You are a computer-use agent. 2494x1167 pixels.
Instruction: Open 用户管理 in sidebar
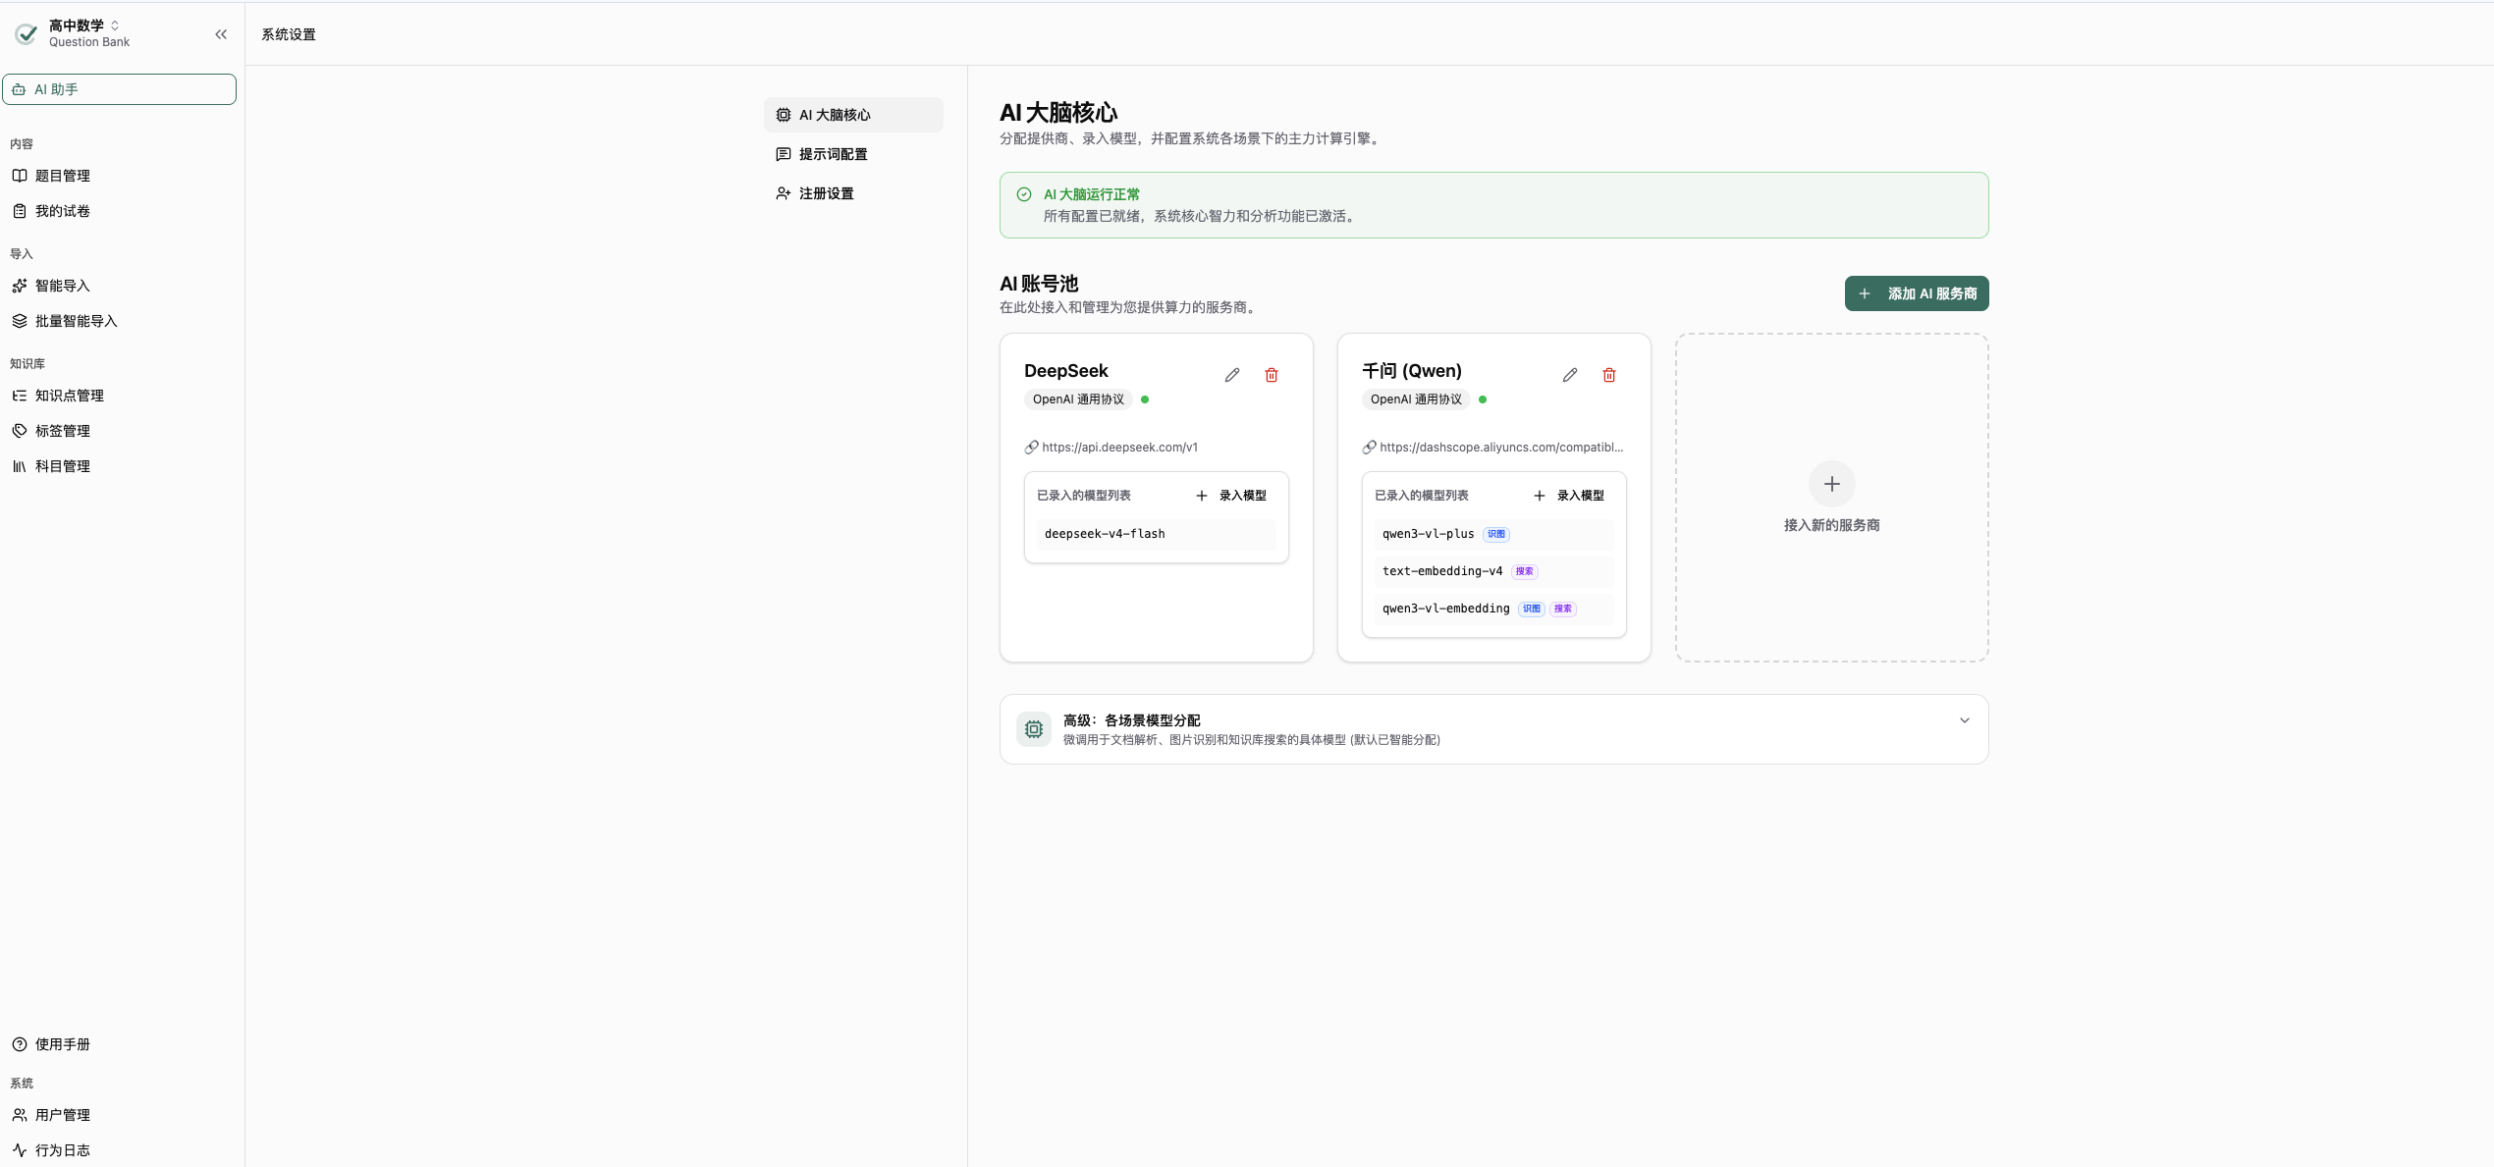click(63, 1115)
